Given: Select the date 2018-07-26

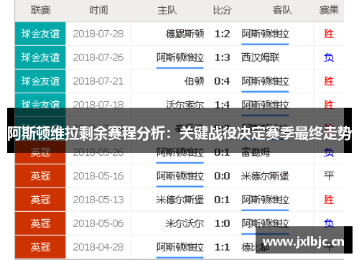Looking at the screenshot, I should click(x=98, y=57).
